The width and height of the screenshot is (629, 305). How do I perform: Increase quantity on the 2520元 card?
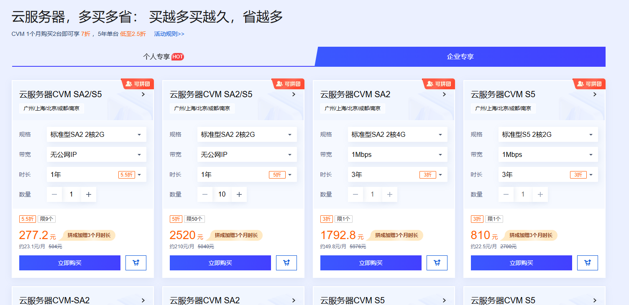click(239, 194)
